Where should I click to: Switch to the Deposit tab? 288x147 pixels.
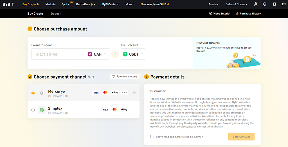(56, 14)
